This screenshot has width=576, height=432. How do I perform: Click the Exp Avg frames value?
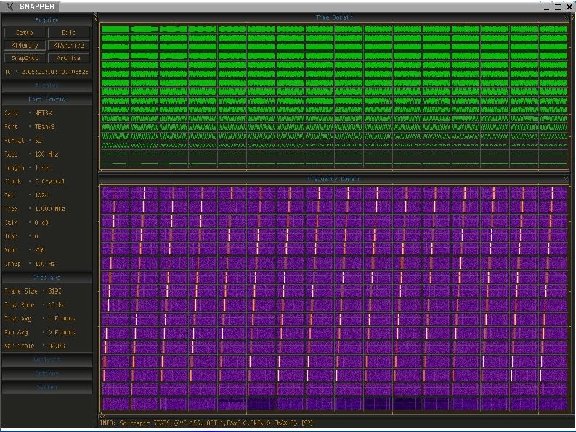tap(61, 332)
